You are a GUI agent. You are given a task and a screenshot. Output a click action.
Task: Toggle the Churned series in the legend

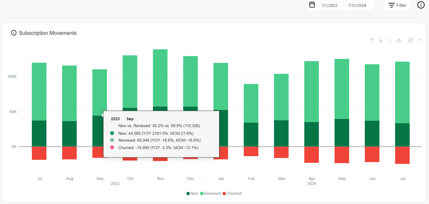coord(232,193)
